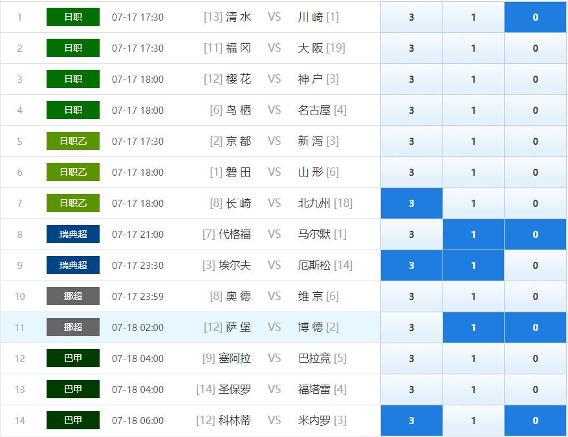
Task: Open home team 京都 link
Action: pyautogui.click(x=238, y=142)
